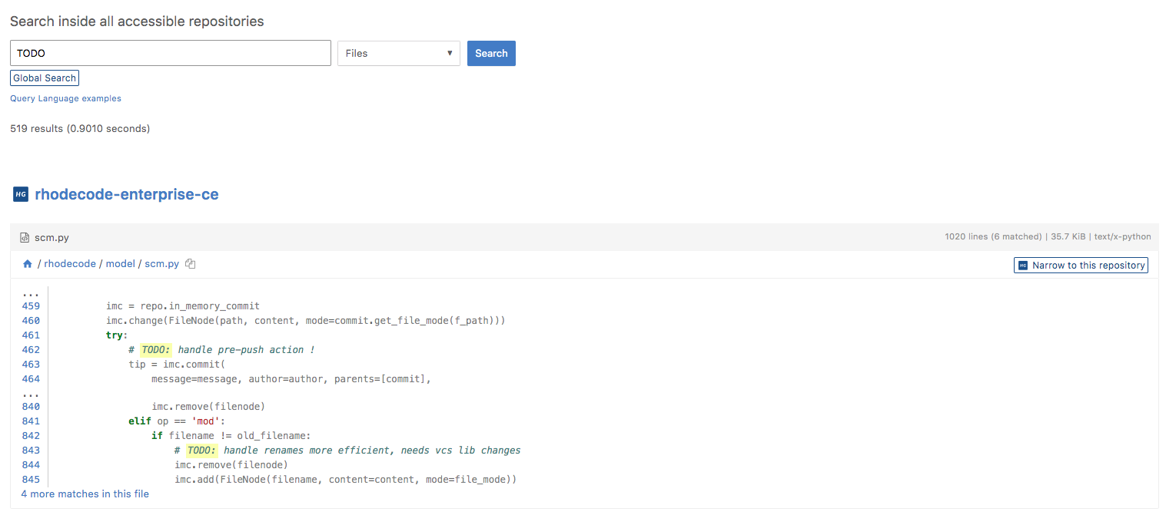Click Narrow to this repository button
The height and width of the screenshot is (525, 1166).
click(x=1081, y=266)
